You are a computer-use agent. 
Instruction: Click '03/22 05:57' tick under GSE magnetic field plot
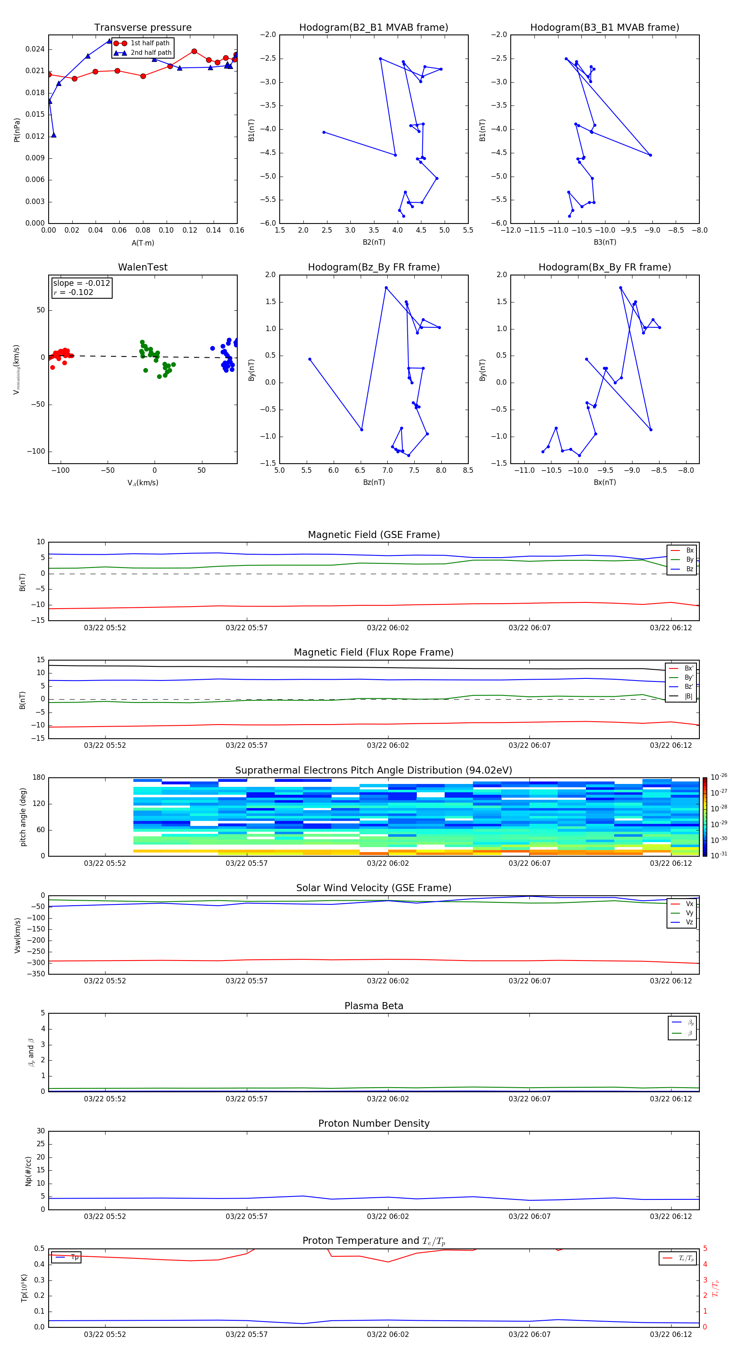pos(246,628)
